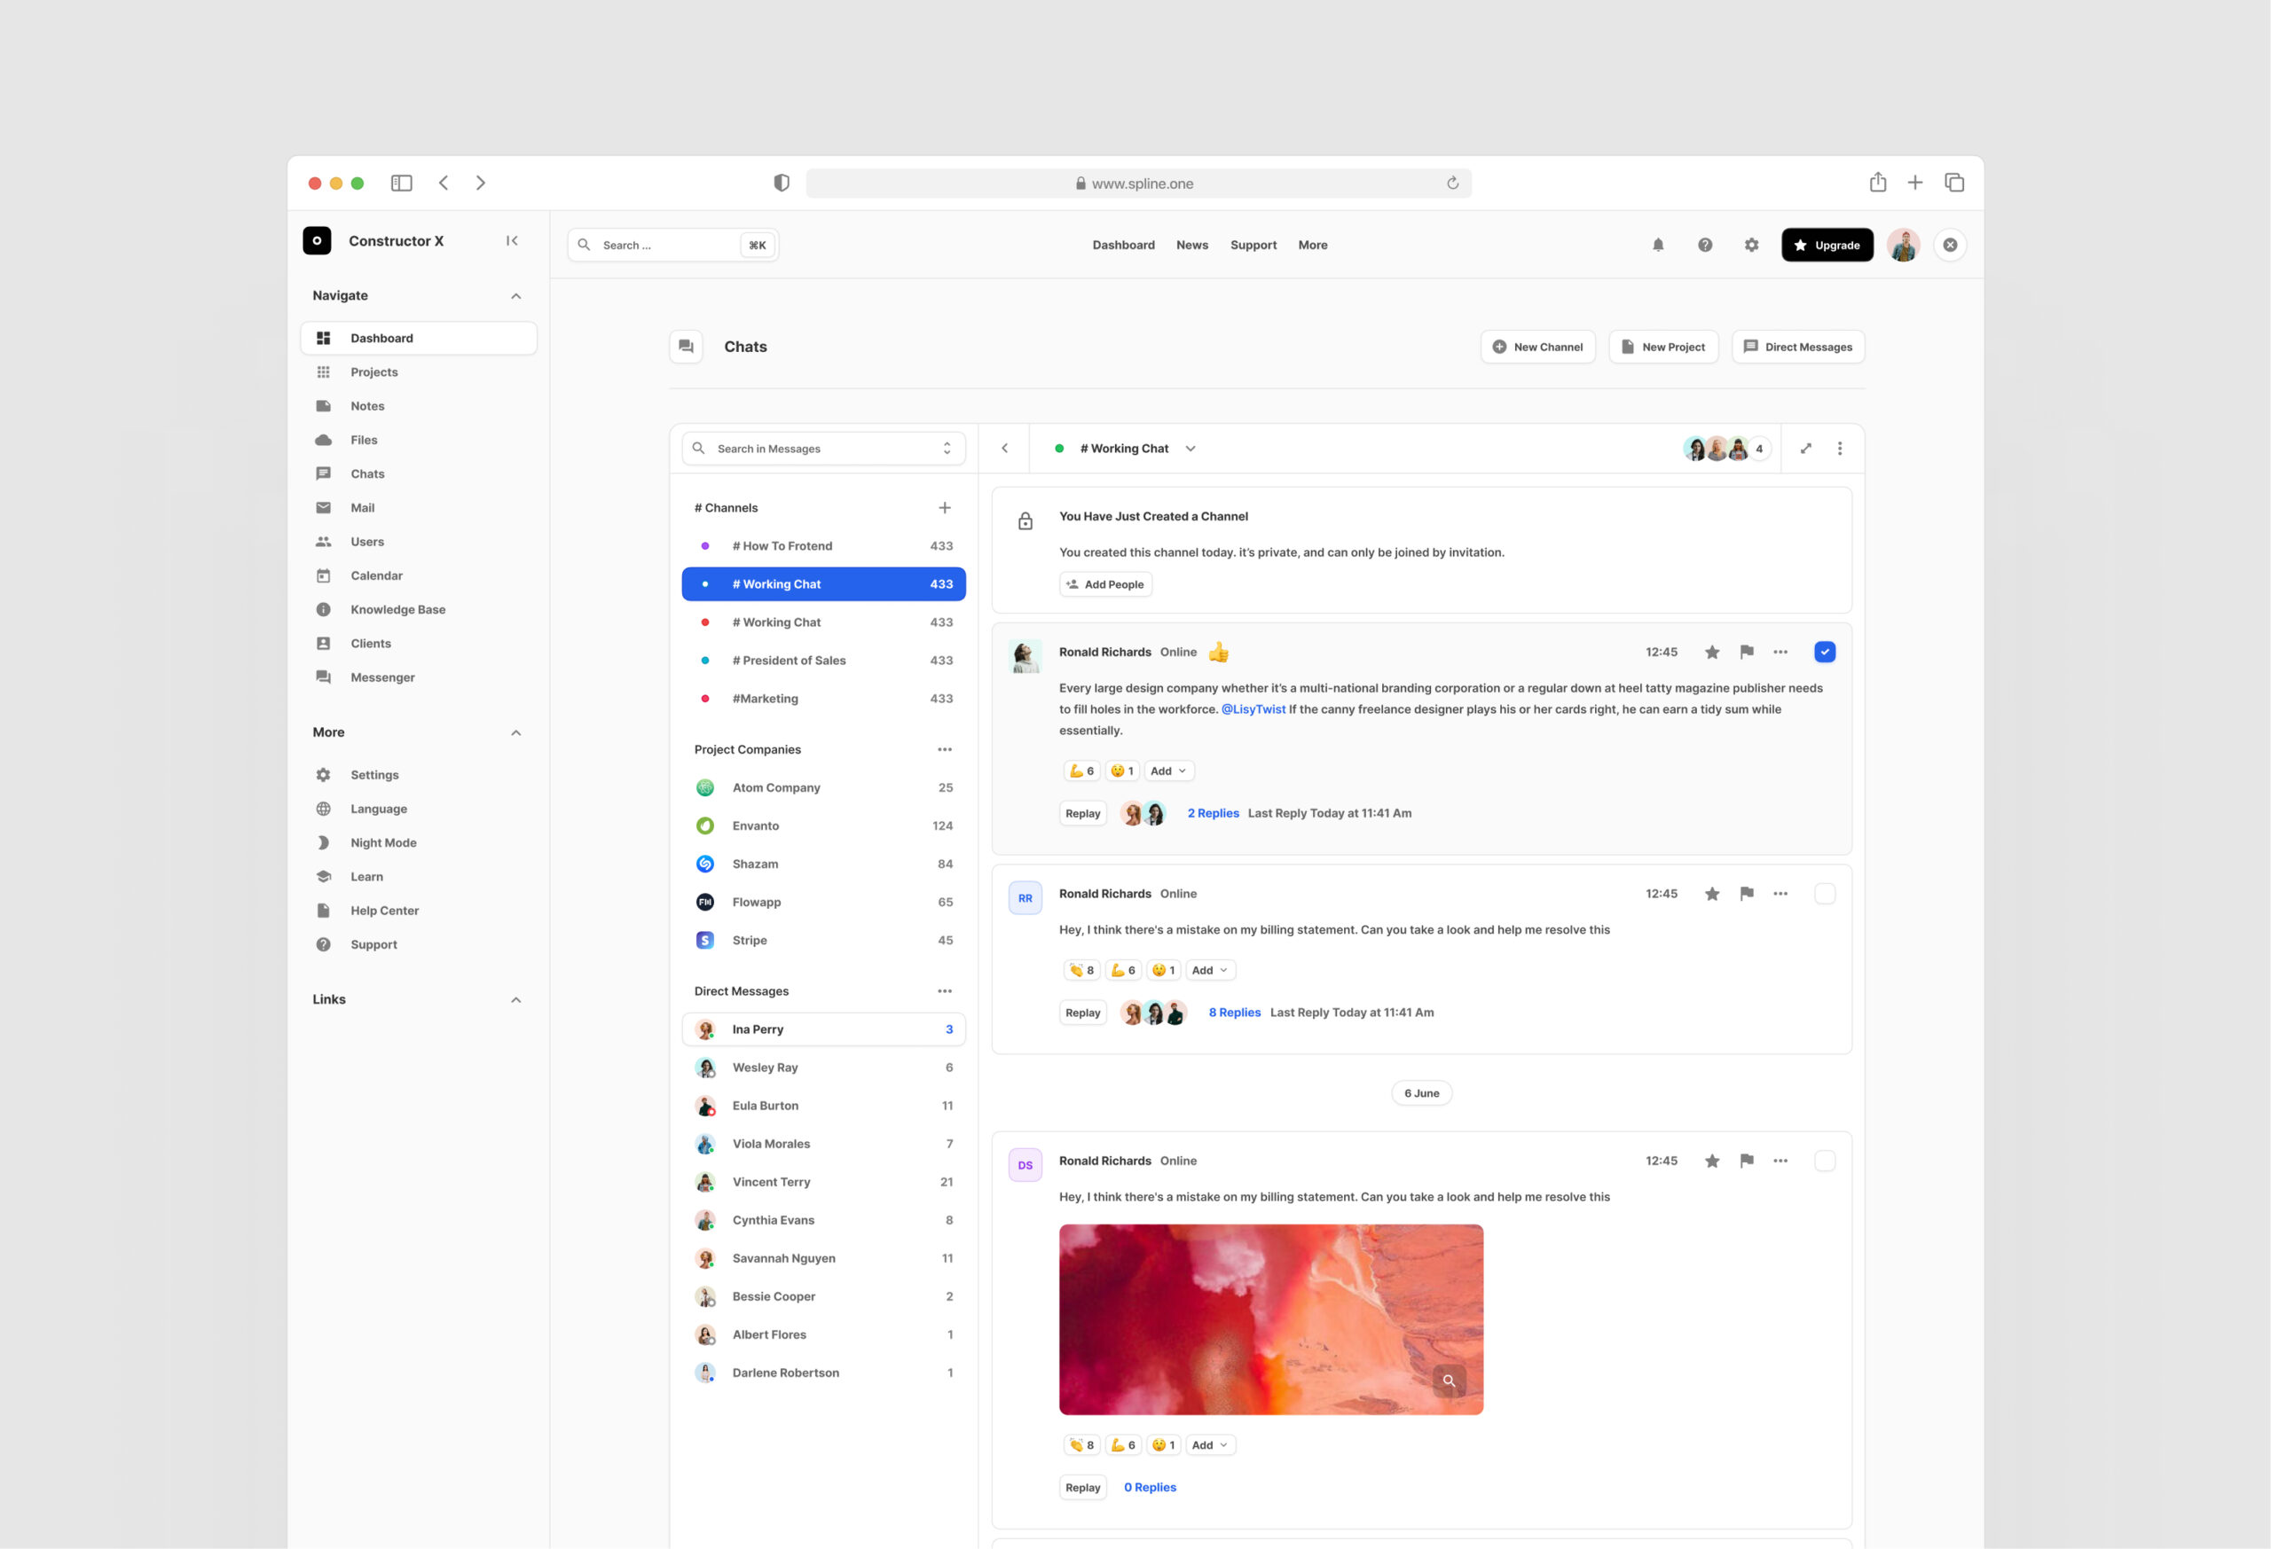2271x1549 pixels.
Task: Open the user profile avatar
Action: click(1903, 245)
